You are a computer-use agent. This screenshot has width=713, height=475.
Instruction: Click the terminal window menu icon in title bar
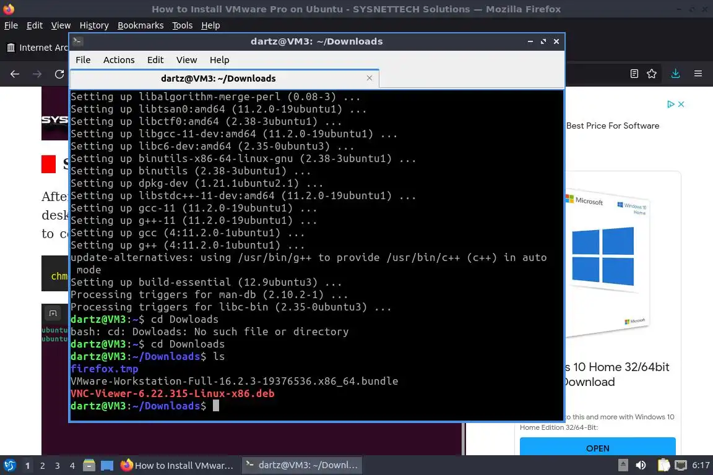click(77, 41)
